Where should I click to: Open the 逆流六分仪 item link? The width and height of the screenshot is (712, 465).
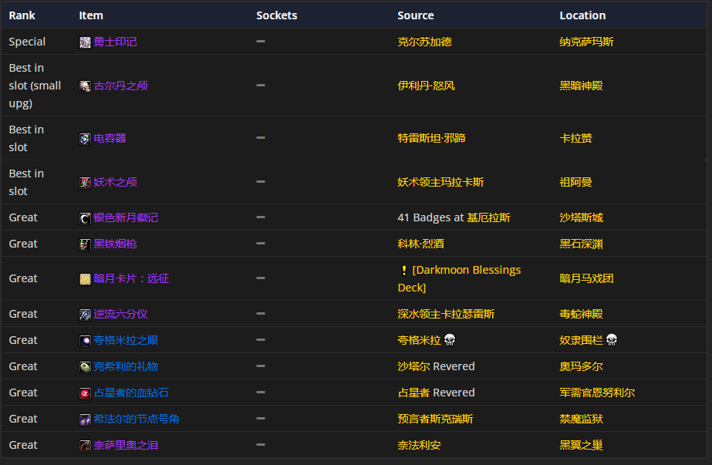(x=120, y=314)
